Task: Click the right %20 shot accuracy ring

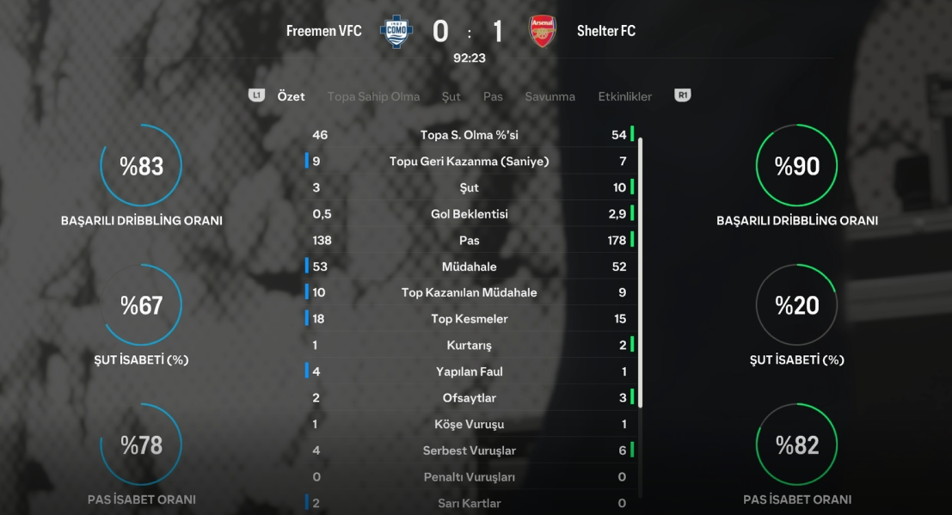Action: point(796,305)
